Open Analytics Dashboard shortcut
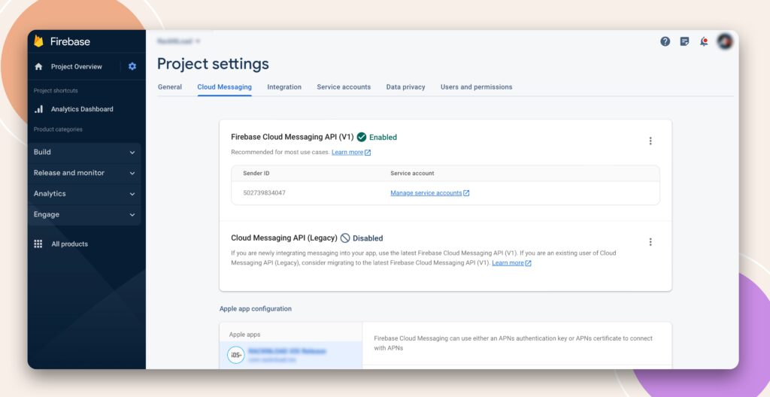 pos(81,109)
